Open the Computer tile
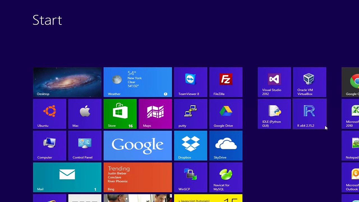Screen dimensions: 359x202 [x=50, y=146]
